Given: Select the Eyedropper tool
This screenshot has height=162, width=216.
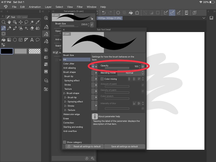Looking at the screenshot, I should (37, 22).
